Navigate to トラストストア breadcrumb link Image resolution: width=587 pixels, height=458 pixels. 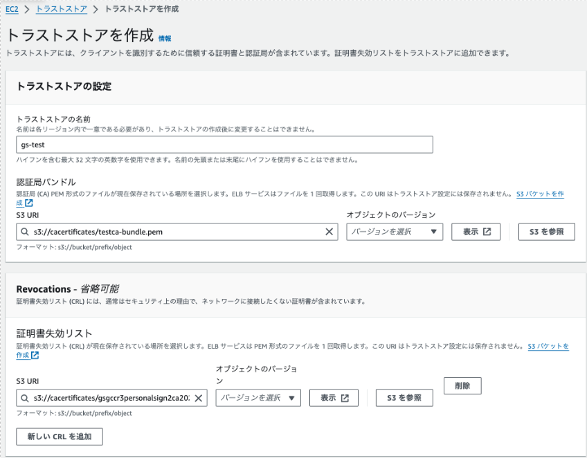[x=61, y=9]
